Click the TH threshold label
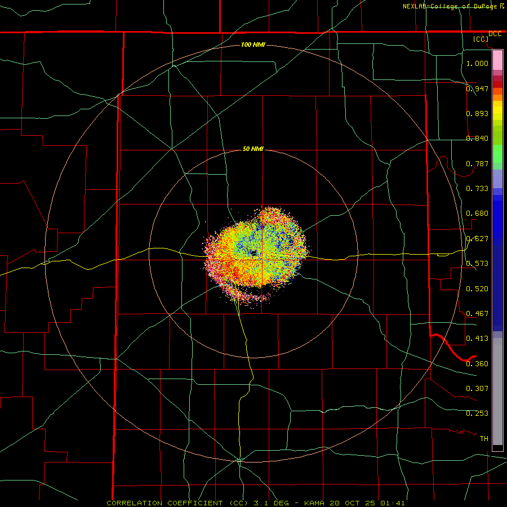Viewport: 507px width, 507px height. pos(484,439)
